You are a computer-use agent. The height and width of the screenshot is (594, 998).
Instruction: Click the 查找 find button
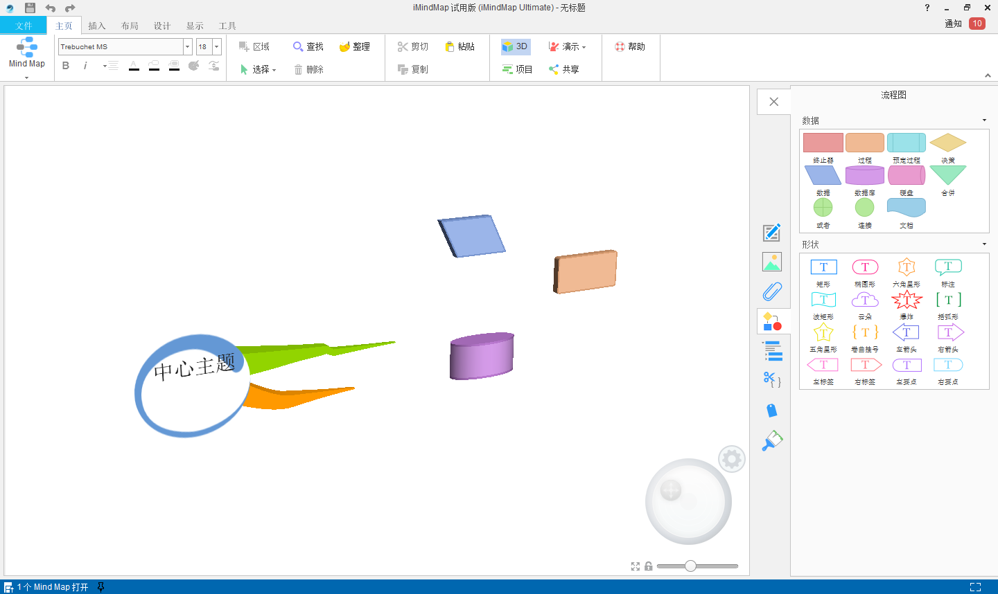308,46
